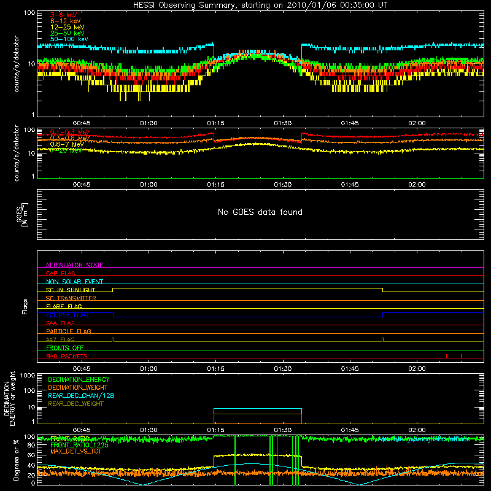This screenshot has width=491, height=491.
Task: Select the 'SC_IN_SUNLIGHT' flag label
Action: point(71,290)
